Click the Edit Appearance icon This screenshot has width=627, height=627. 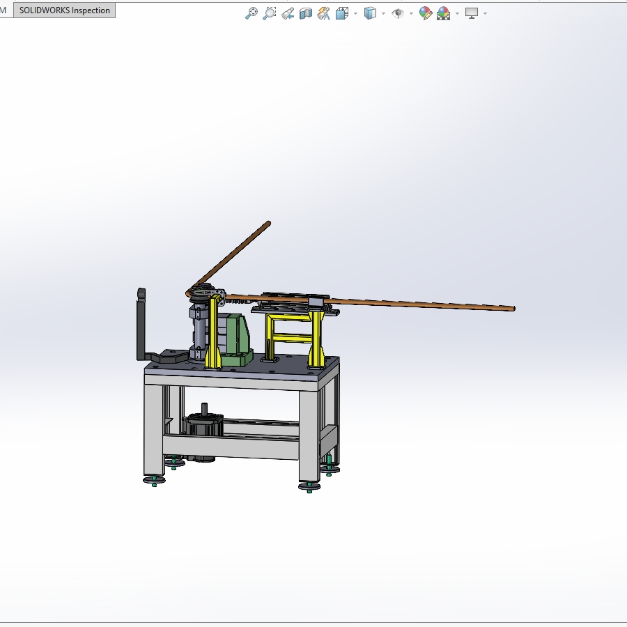point(426,13)
